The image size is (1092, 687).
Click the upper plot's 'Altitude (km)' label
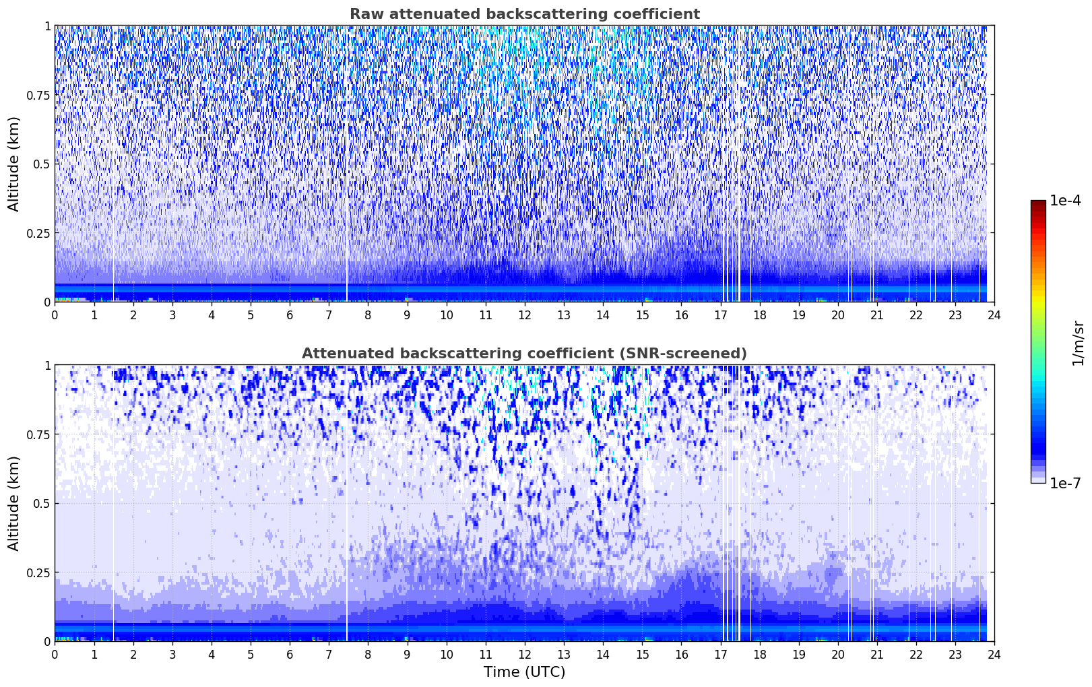14,164
